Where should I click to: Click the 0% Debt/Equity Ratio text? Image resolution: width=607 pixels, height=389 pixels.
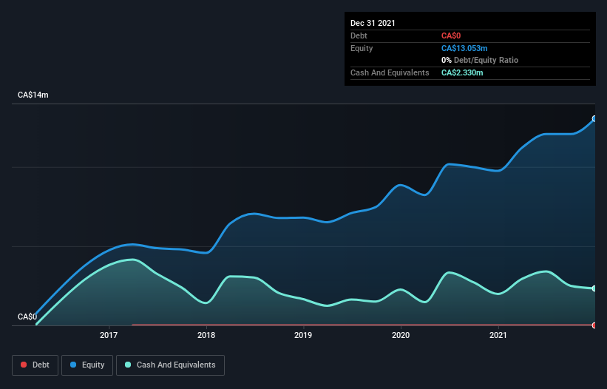coord(479,60)
